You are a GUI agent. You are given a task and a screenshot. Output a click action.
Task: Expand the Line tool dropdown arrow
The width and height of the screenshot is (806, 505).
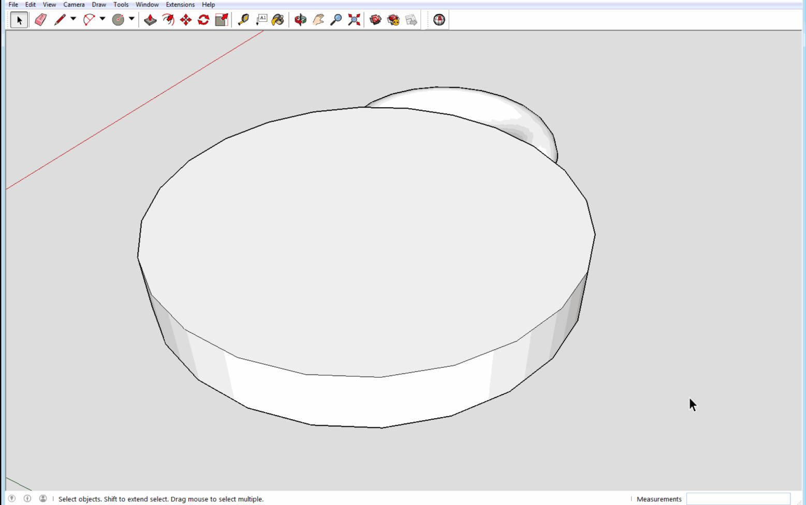coord(73,19)
